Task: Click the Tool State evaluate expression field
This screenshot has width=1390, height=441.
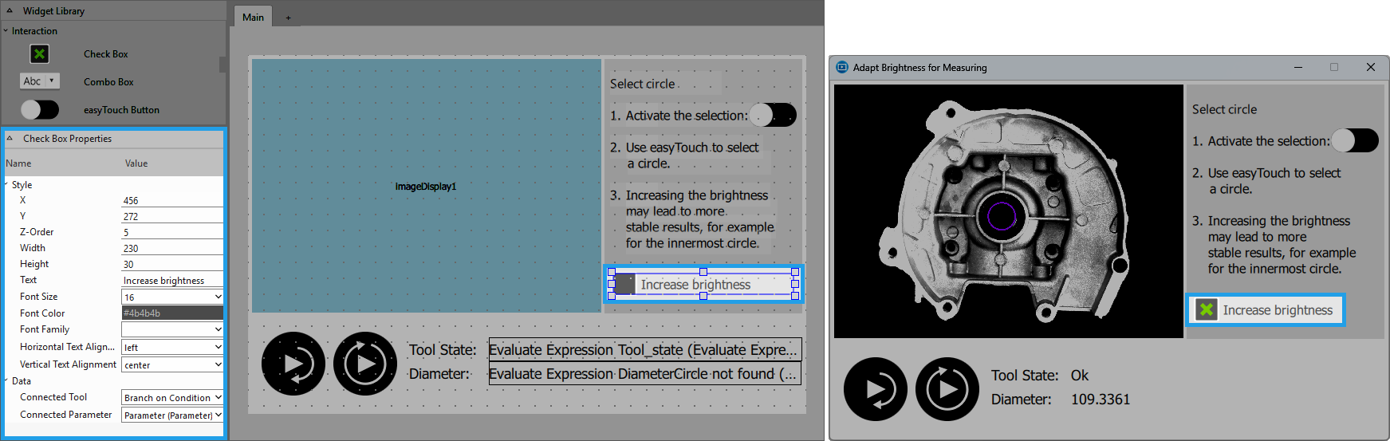Action: coord(644,349)
